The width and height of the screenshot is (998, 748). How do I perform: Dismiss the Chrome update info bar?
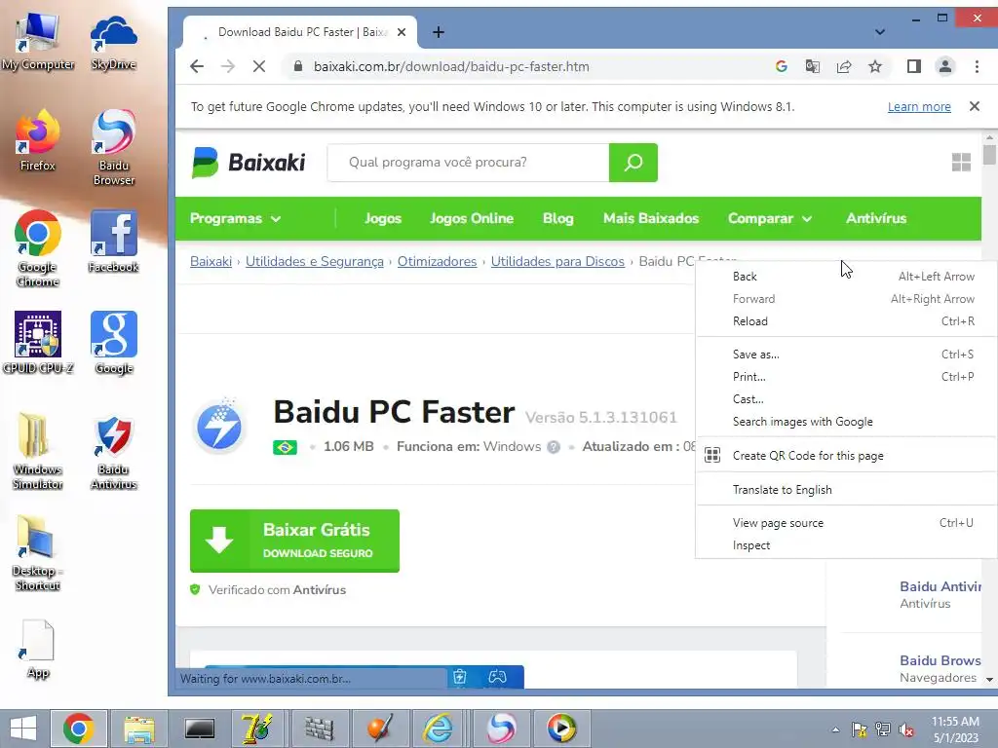coord(975,106)
